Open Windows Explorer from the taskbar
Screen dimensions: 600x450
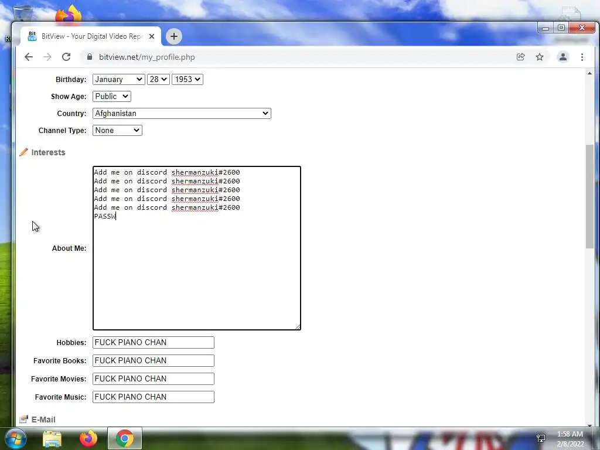pos(52,439)
